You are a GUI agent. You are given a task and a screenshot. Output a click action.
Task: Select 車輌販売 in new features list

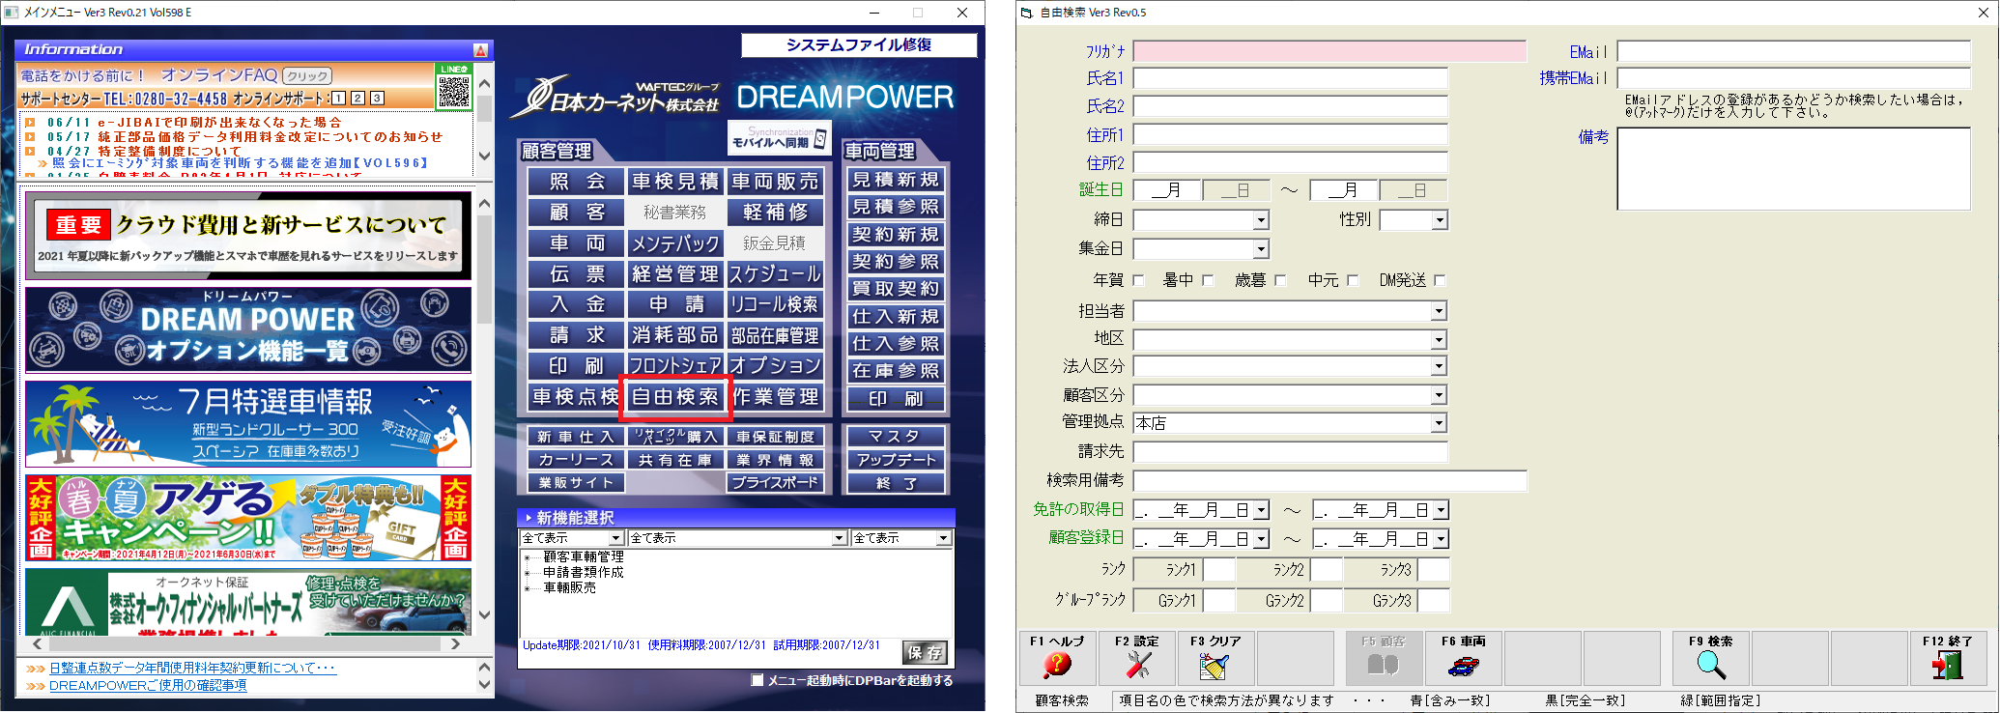[570, 587]
